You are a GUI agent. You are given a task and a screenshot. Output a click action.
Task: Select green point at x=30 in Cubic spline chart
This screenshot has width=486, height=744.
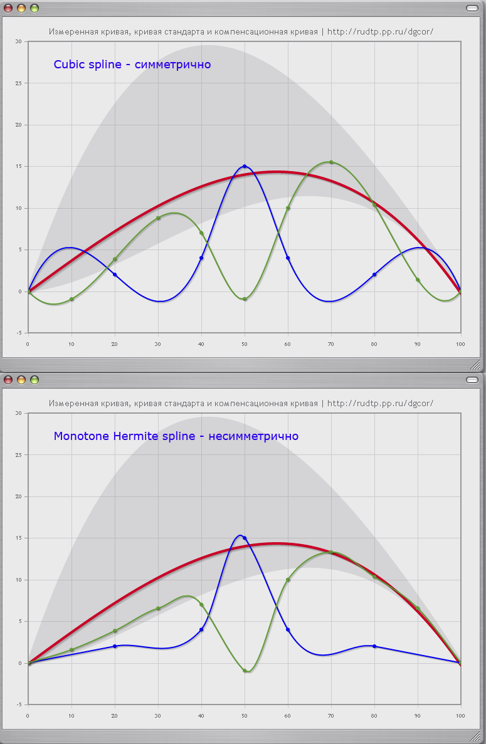[158, 218]
